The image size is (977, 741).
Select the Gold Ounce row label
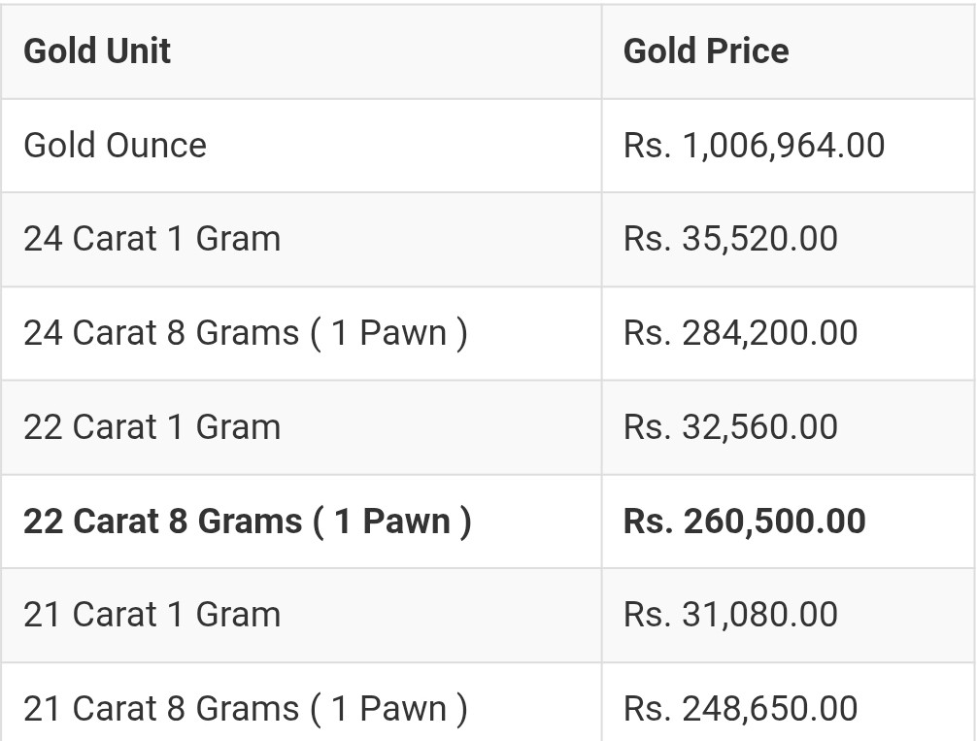[115, 146]
